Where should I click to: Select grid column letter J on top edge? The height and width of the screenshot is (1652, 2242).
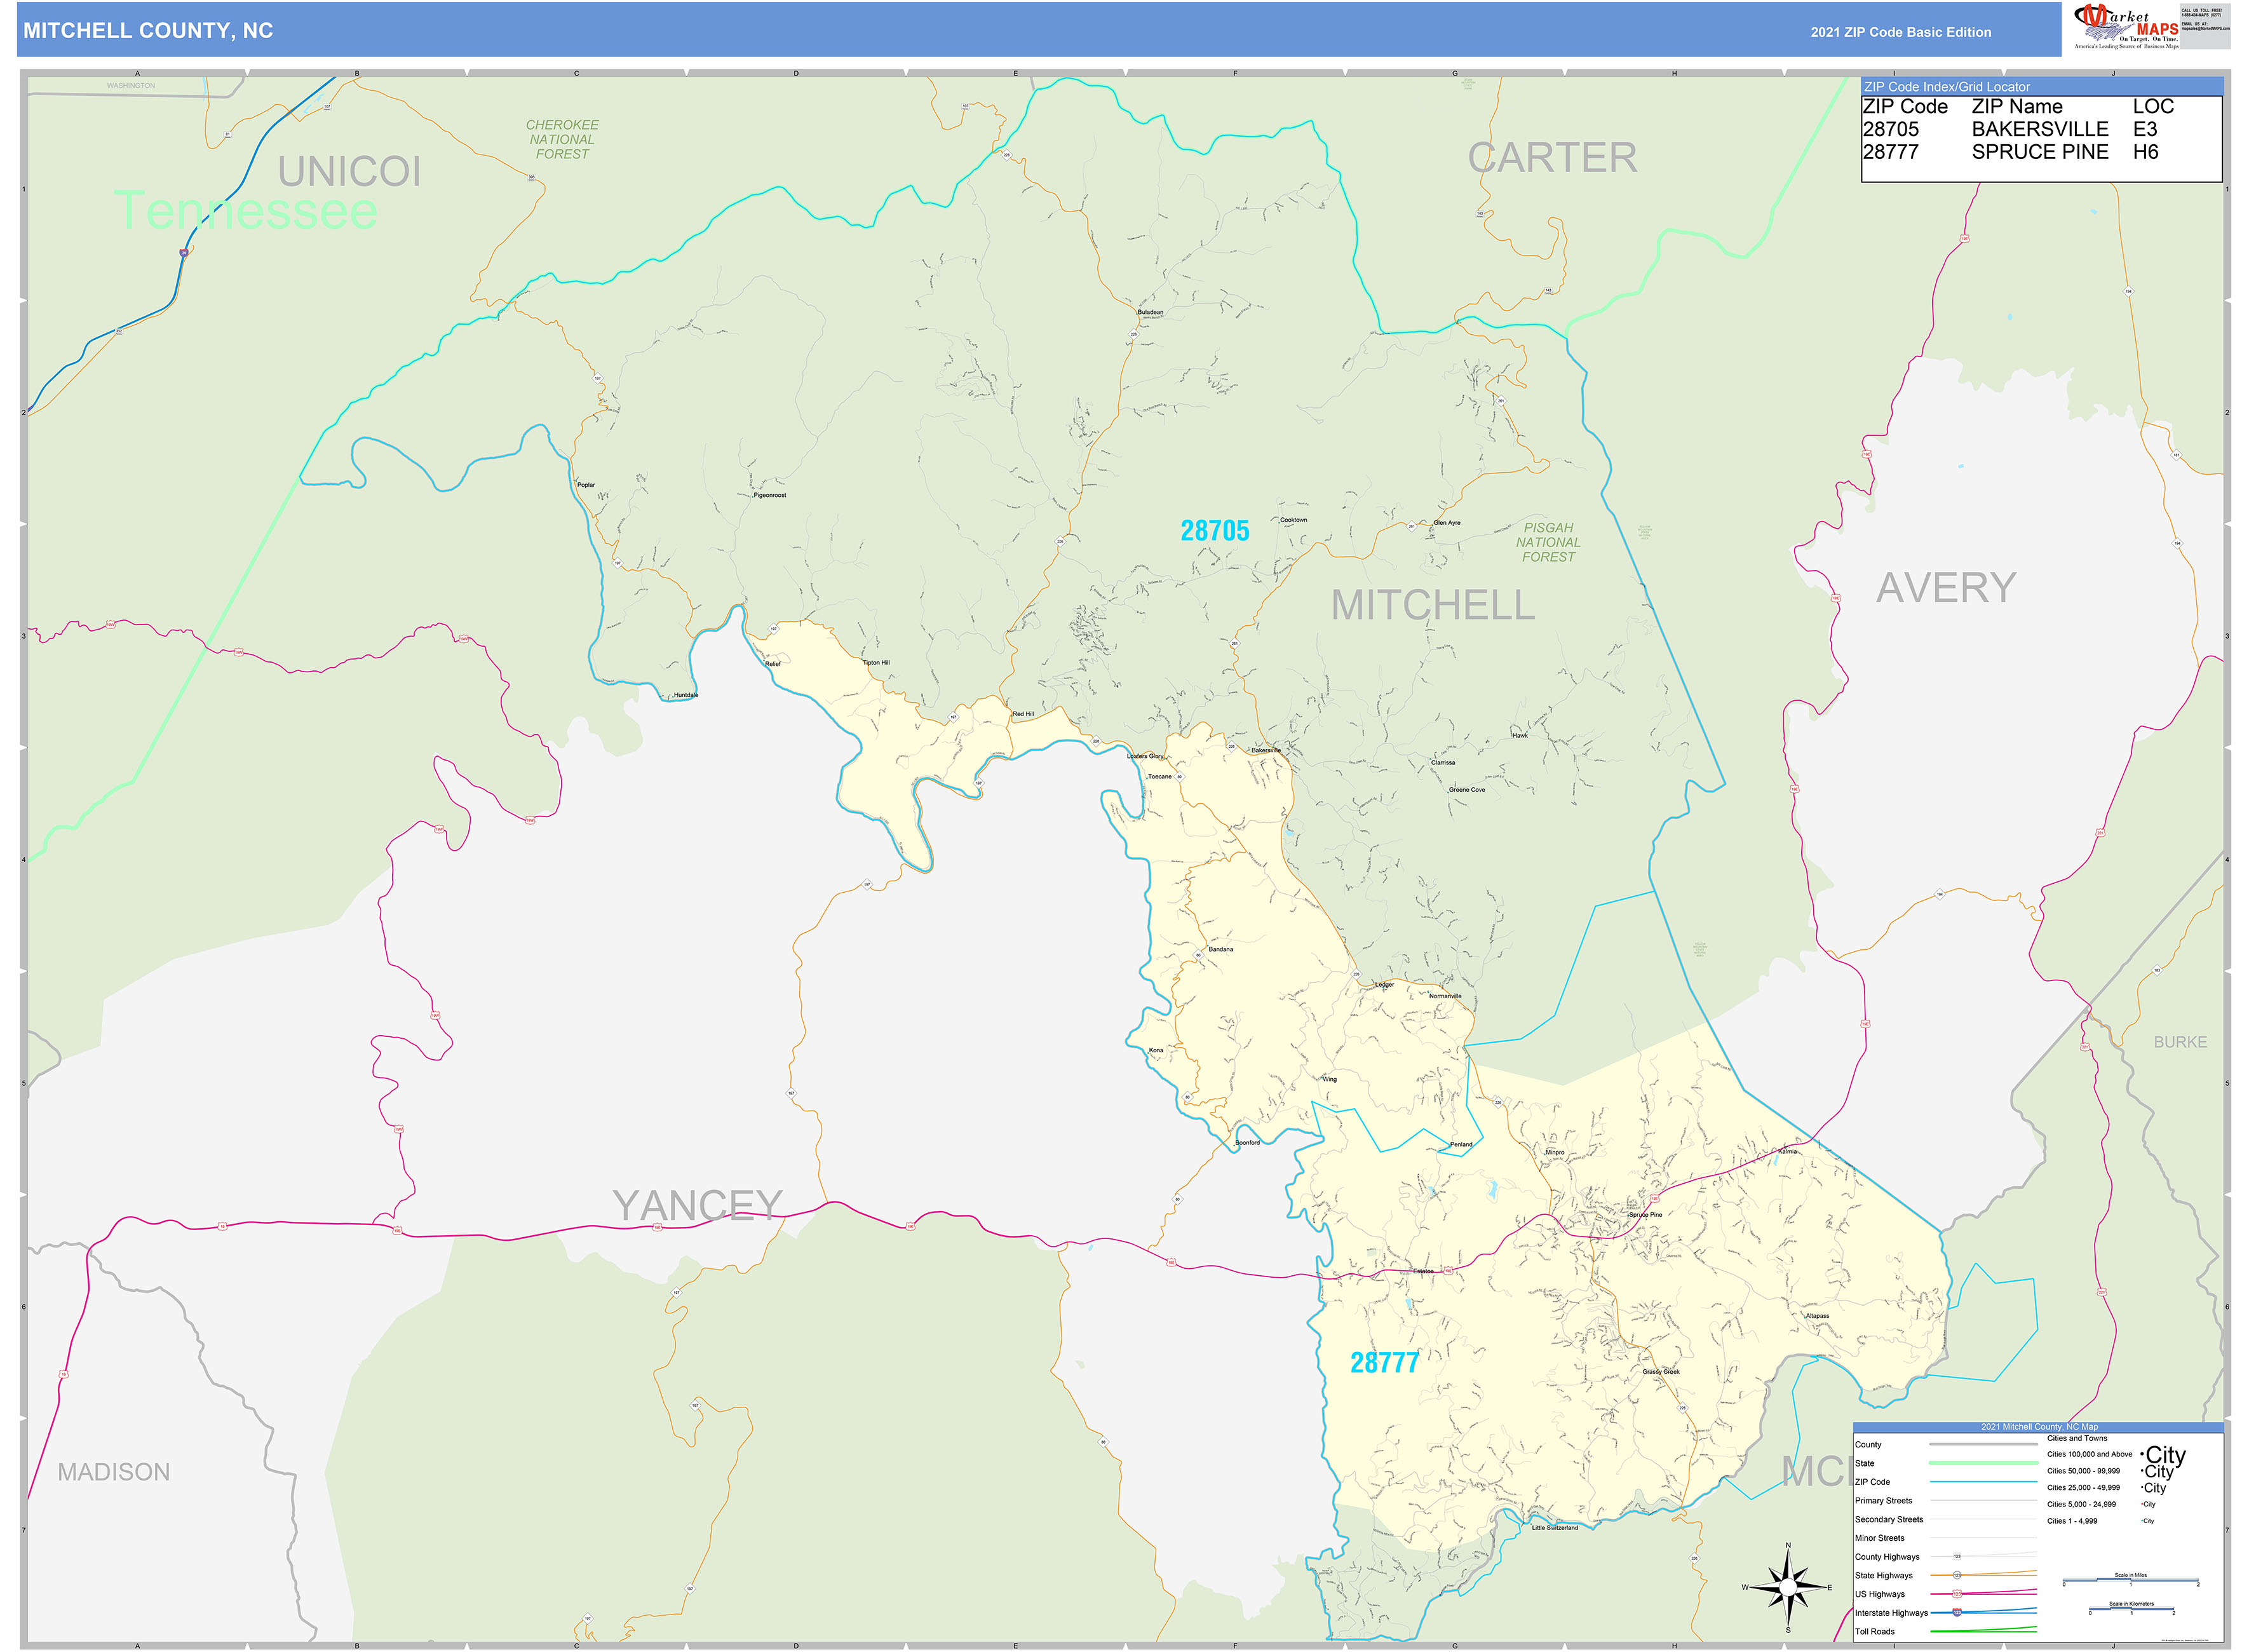coord(2113,72)
